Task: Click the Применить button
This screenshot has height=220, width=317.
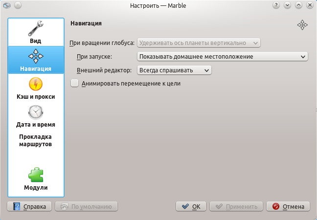Action: [236, 206]
